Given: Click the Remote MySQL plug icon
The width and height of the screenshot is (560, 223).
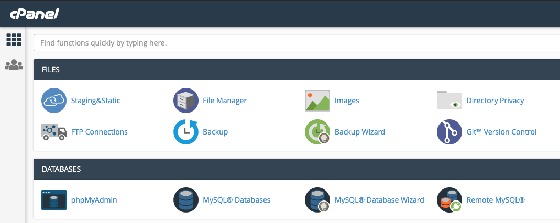Looking at the screenshot, I should point(449,200).
